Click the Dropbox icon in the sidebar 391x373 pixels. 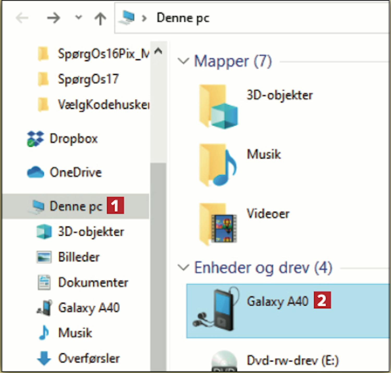click(x=35, y=138)
